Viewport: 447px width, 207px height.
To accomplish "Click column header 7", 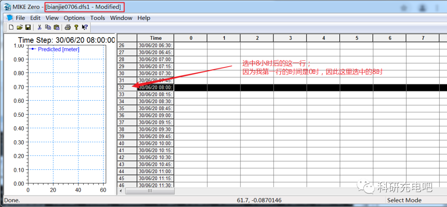I will 423,38.
